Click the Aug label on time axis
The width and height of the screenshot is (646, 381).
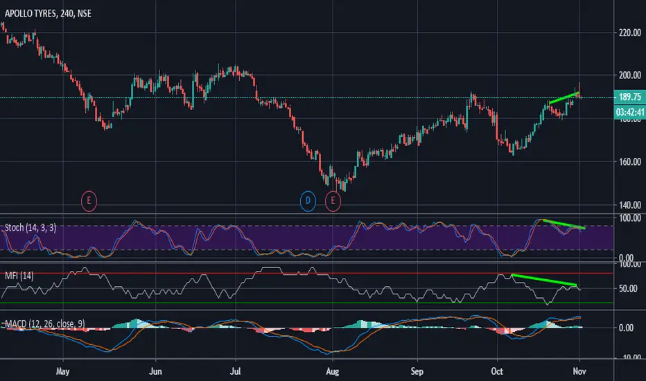[x=333, y=371]
